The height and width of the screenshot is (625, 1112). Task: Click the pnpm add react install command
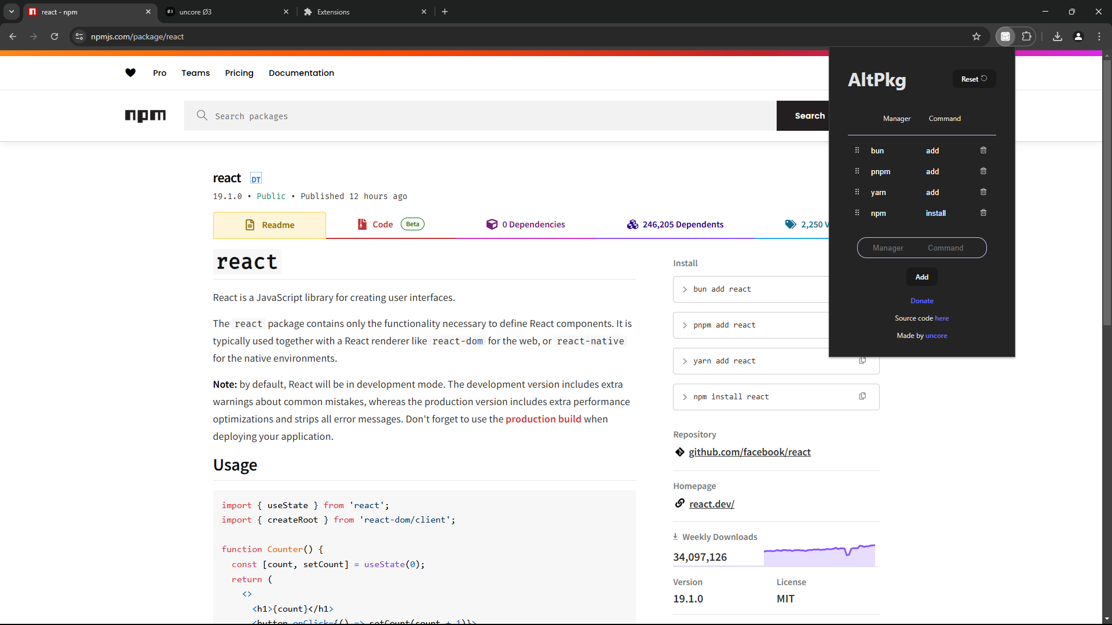pyautogui.click(x=724, y=325)
